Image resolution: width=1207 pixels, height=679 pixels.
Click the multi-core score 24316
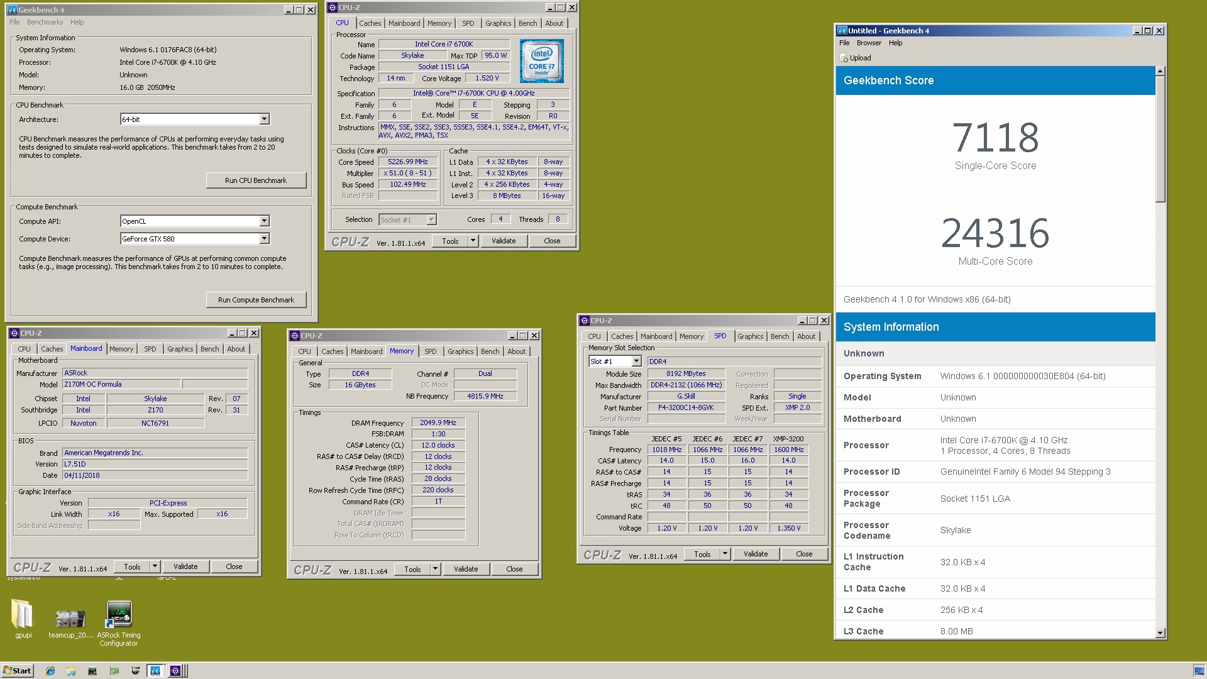[x=995, y=234]
